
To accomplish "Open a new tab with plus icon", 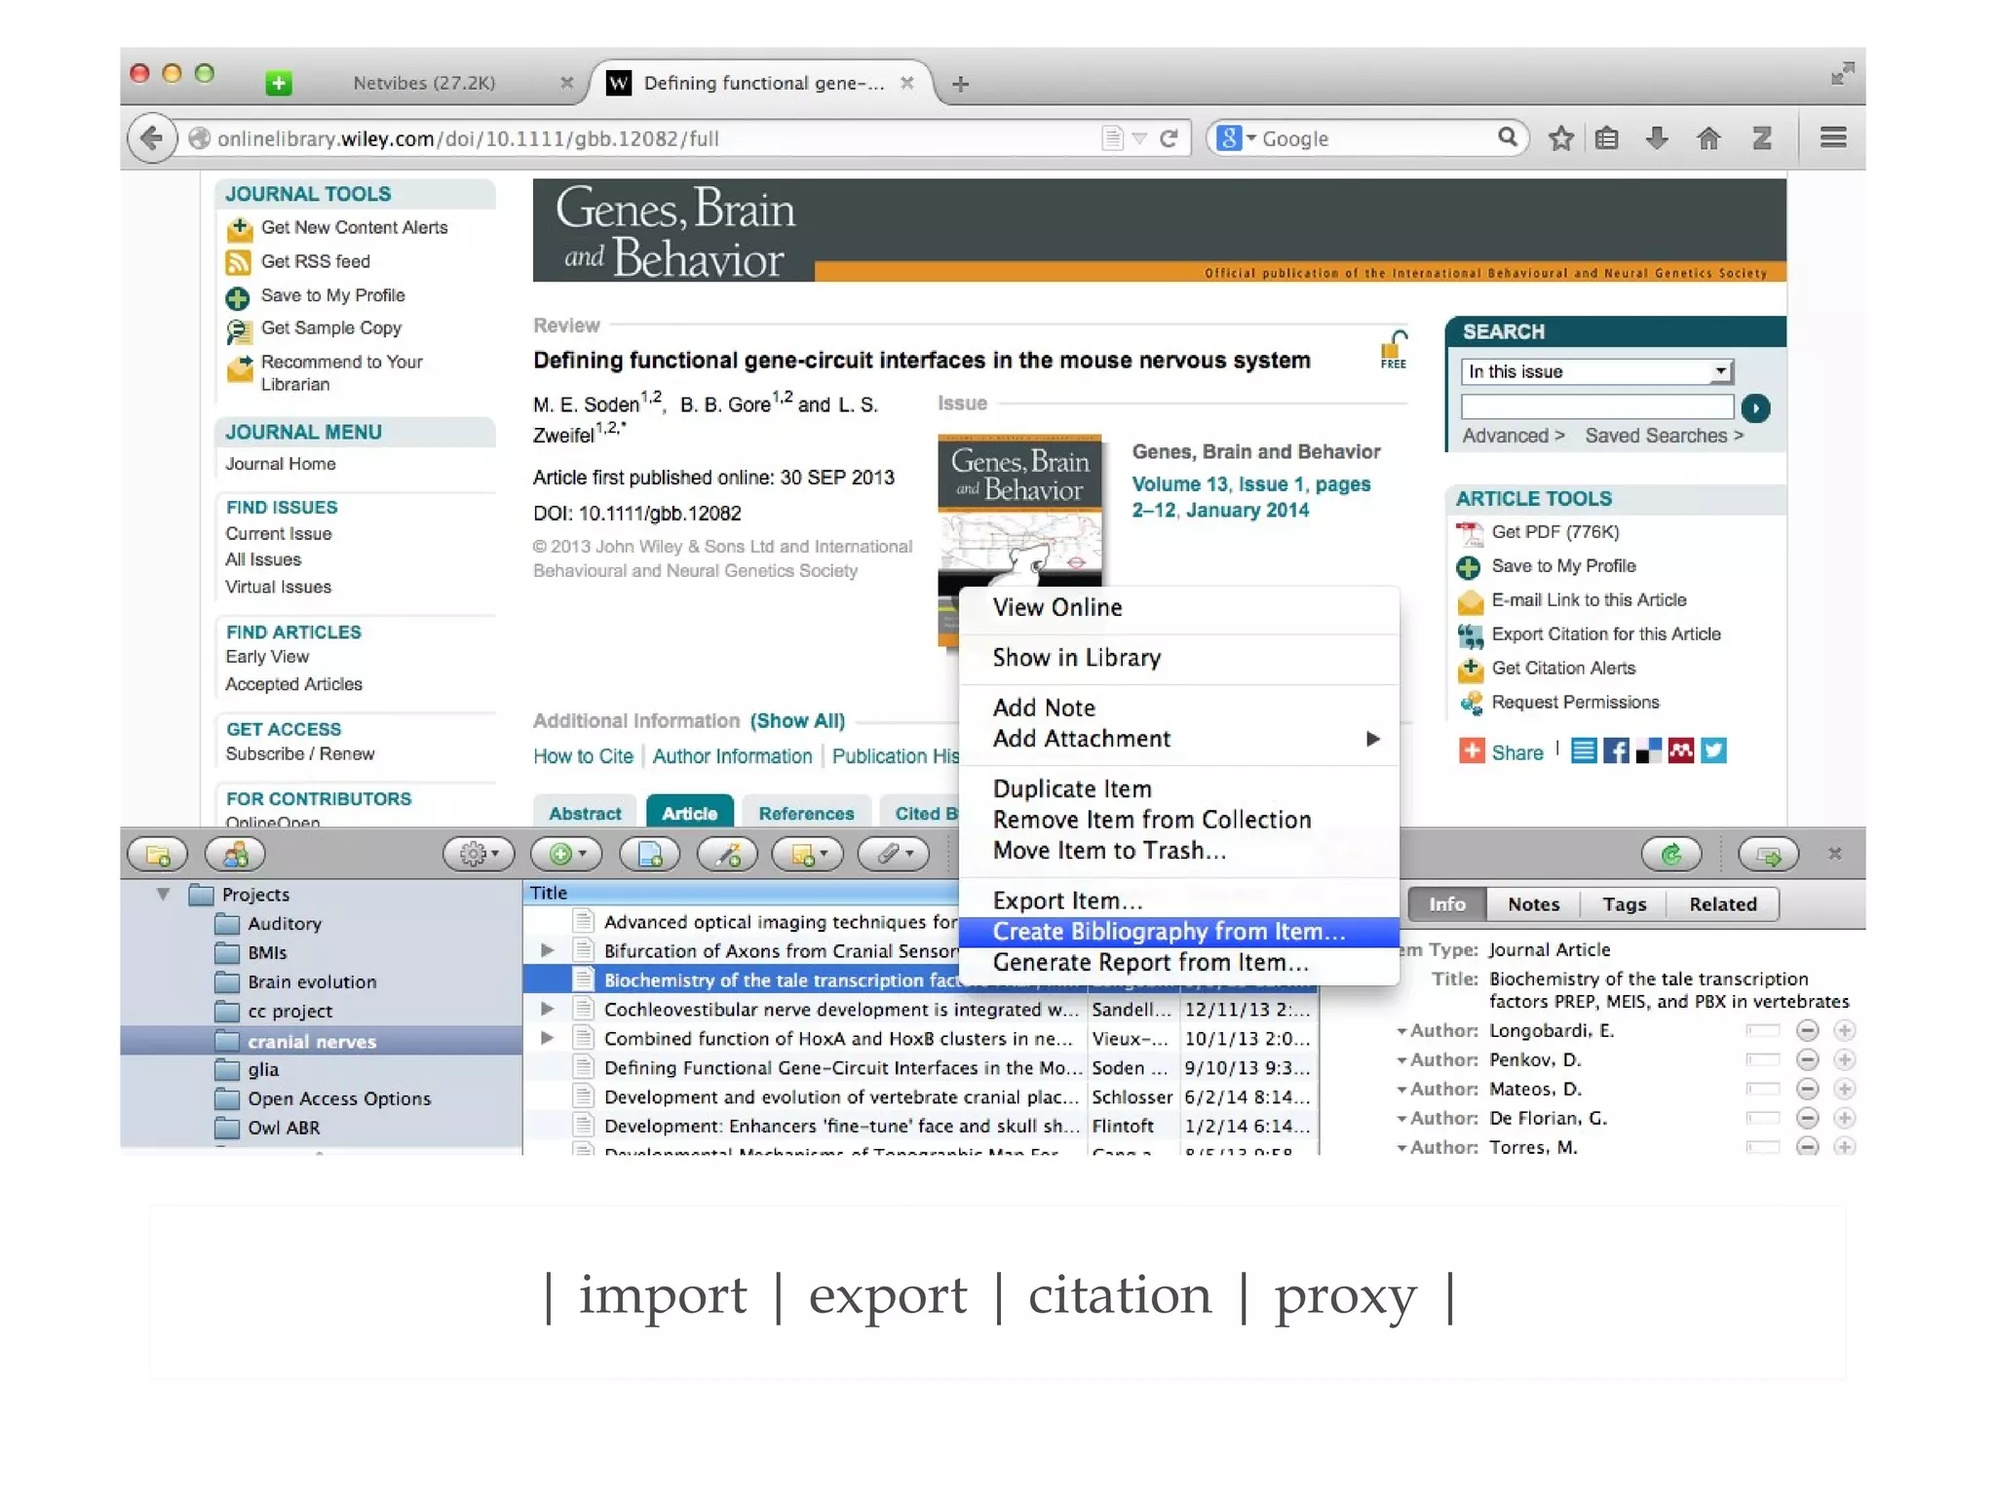I will (x=960, y=84).
